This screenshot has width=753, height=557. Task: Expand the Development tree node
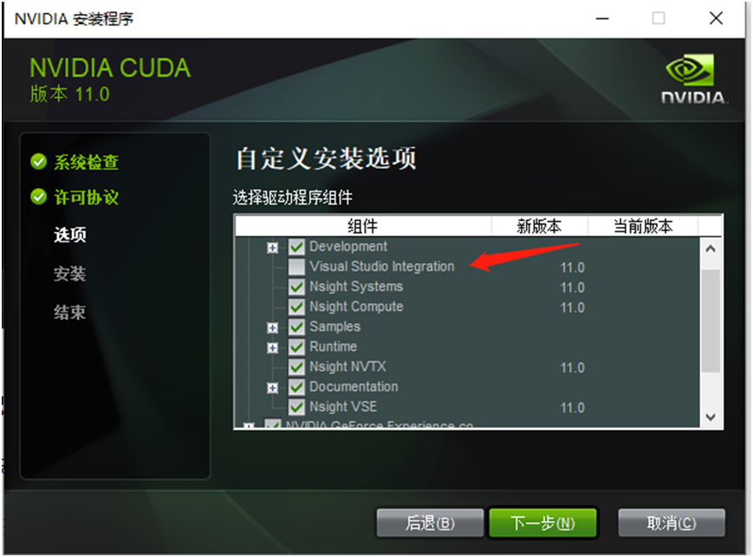click(x=273, y=248)
